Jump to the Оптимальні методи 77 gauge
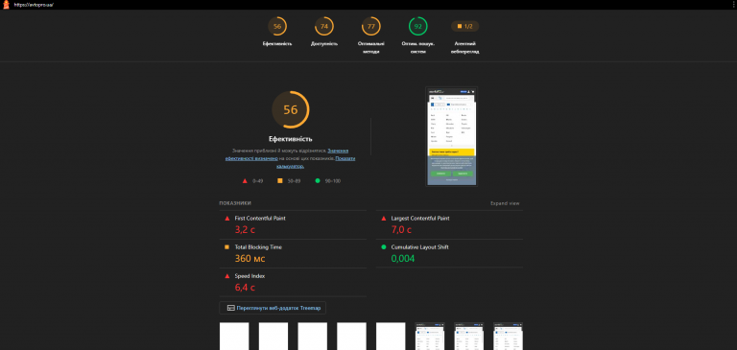The image size is (737, 350). pos(371,26)
